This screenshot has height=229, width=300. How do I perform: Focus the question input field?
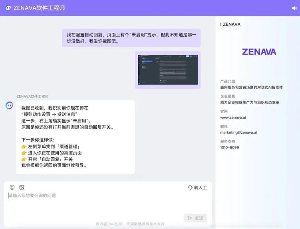(x=107, y=202)
